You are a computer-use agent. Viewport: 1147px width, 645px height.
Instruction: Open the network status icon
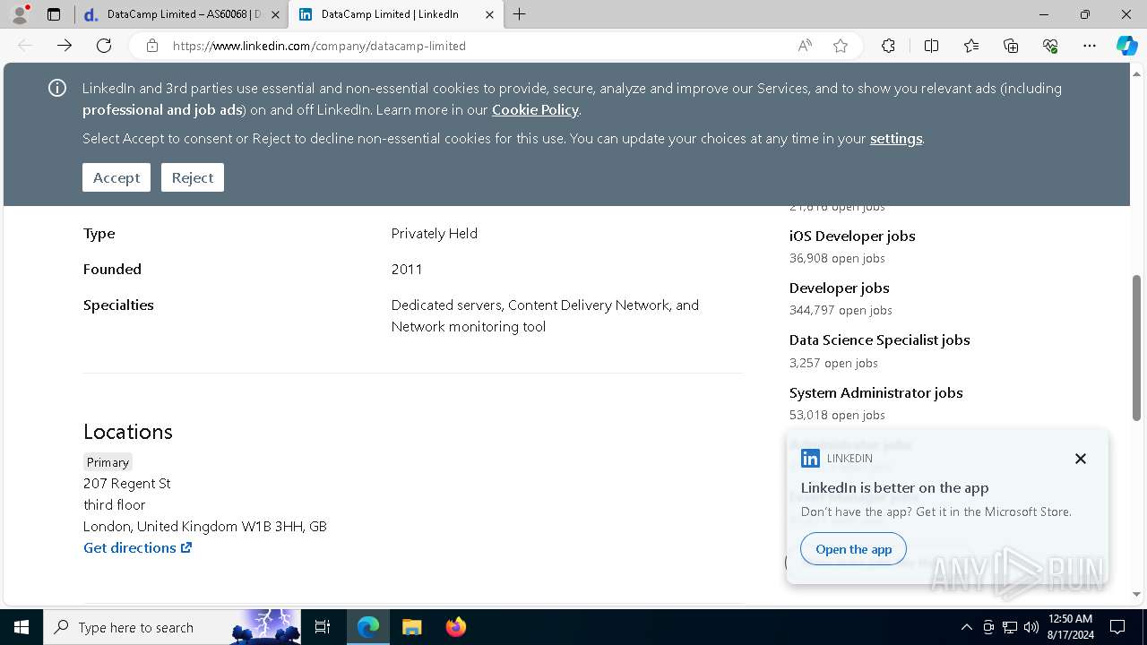(x=1010, y=627)
